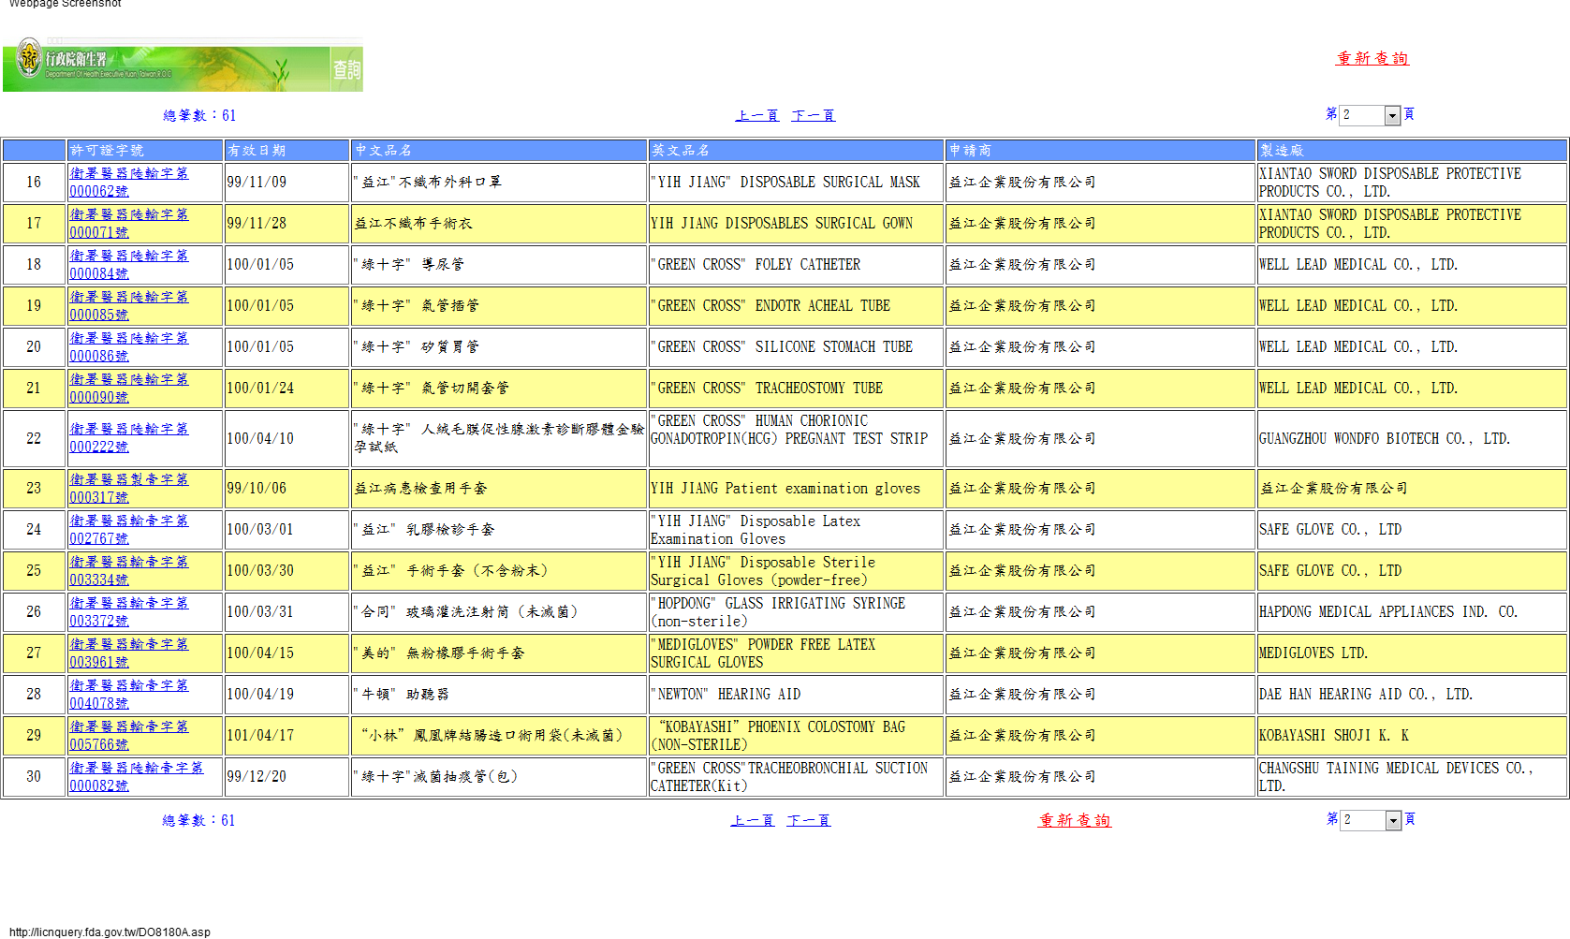Click bottom 下一頁 next page link

[808, 820]
